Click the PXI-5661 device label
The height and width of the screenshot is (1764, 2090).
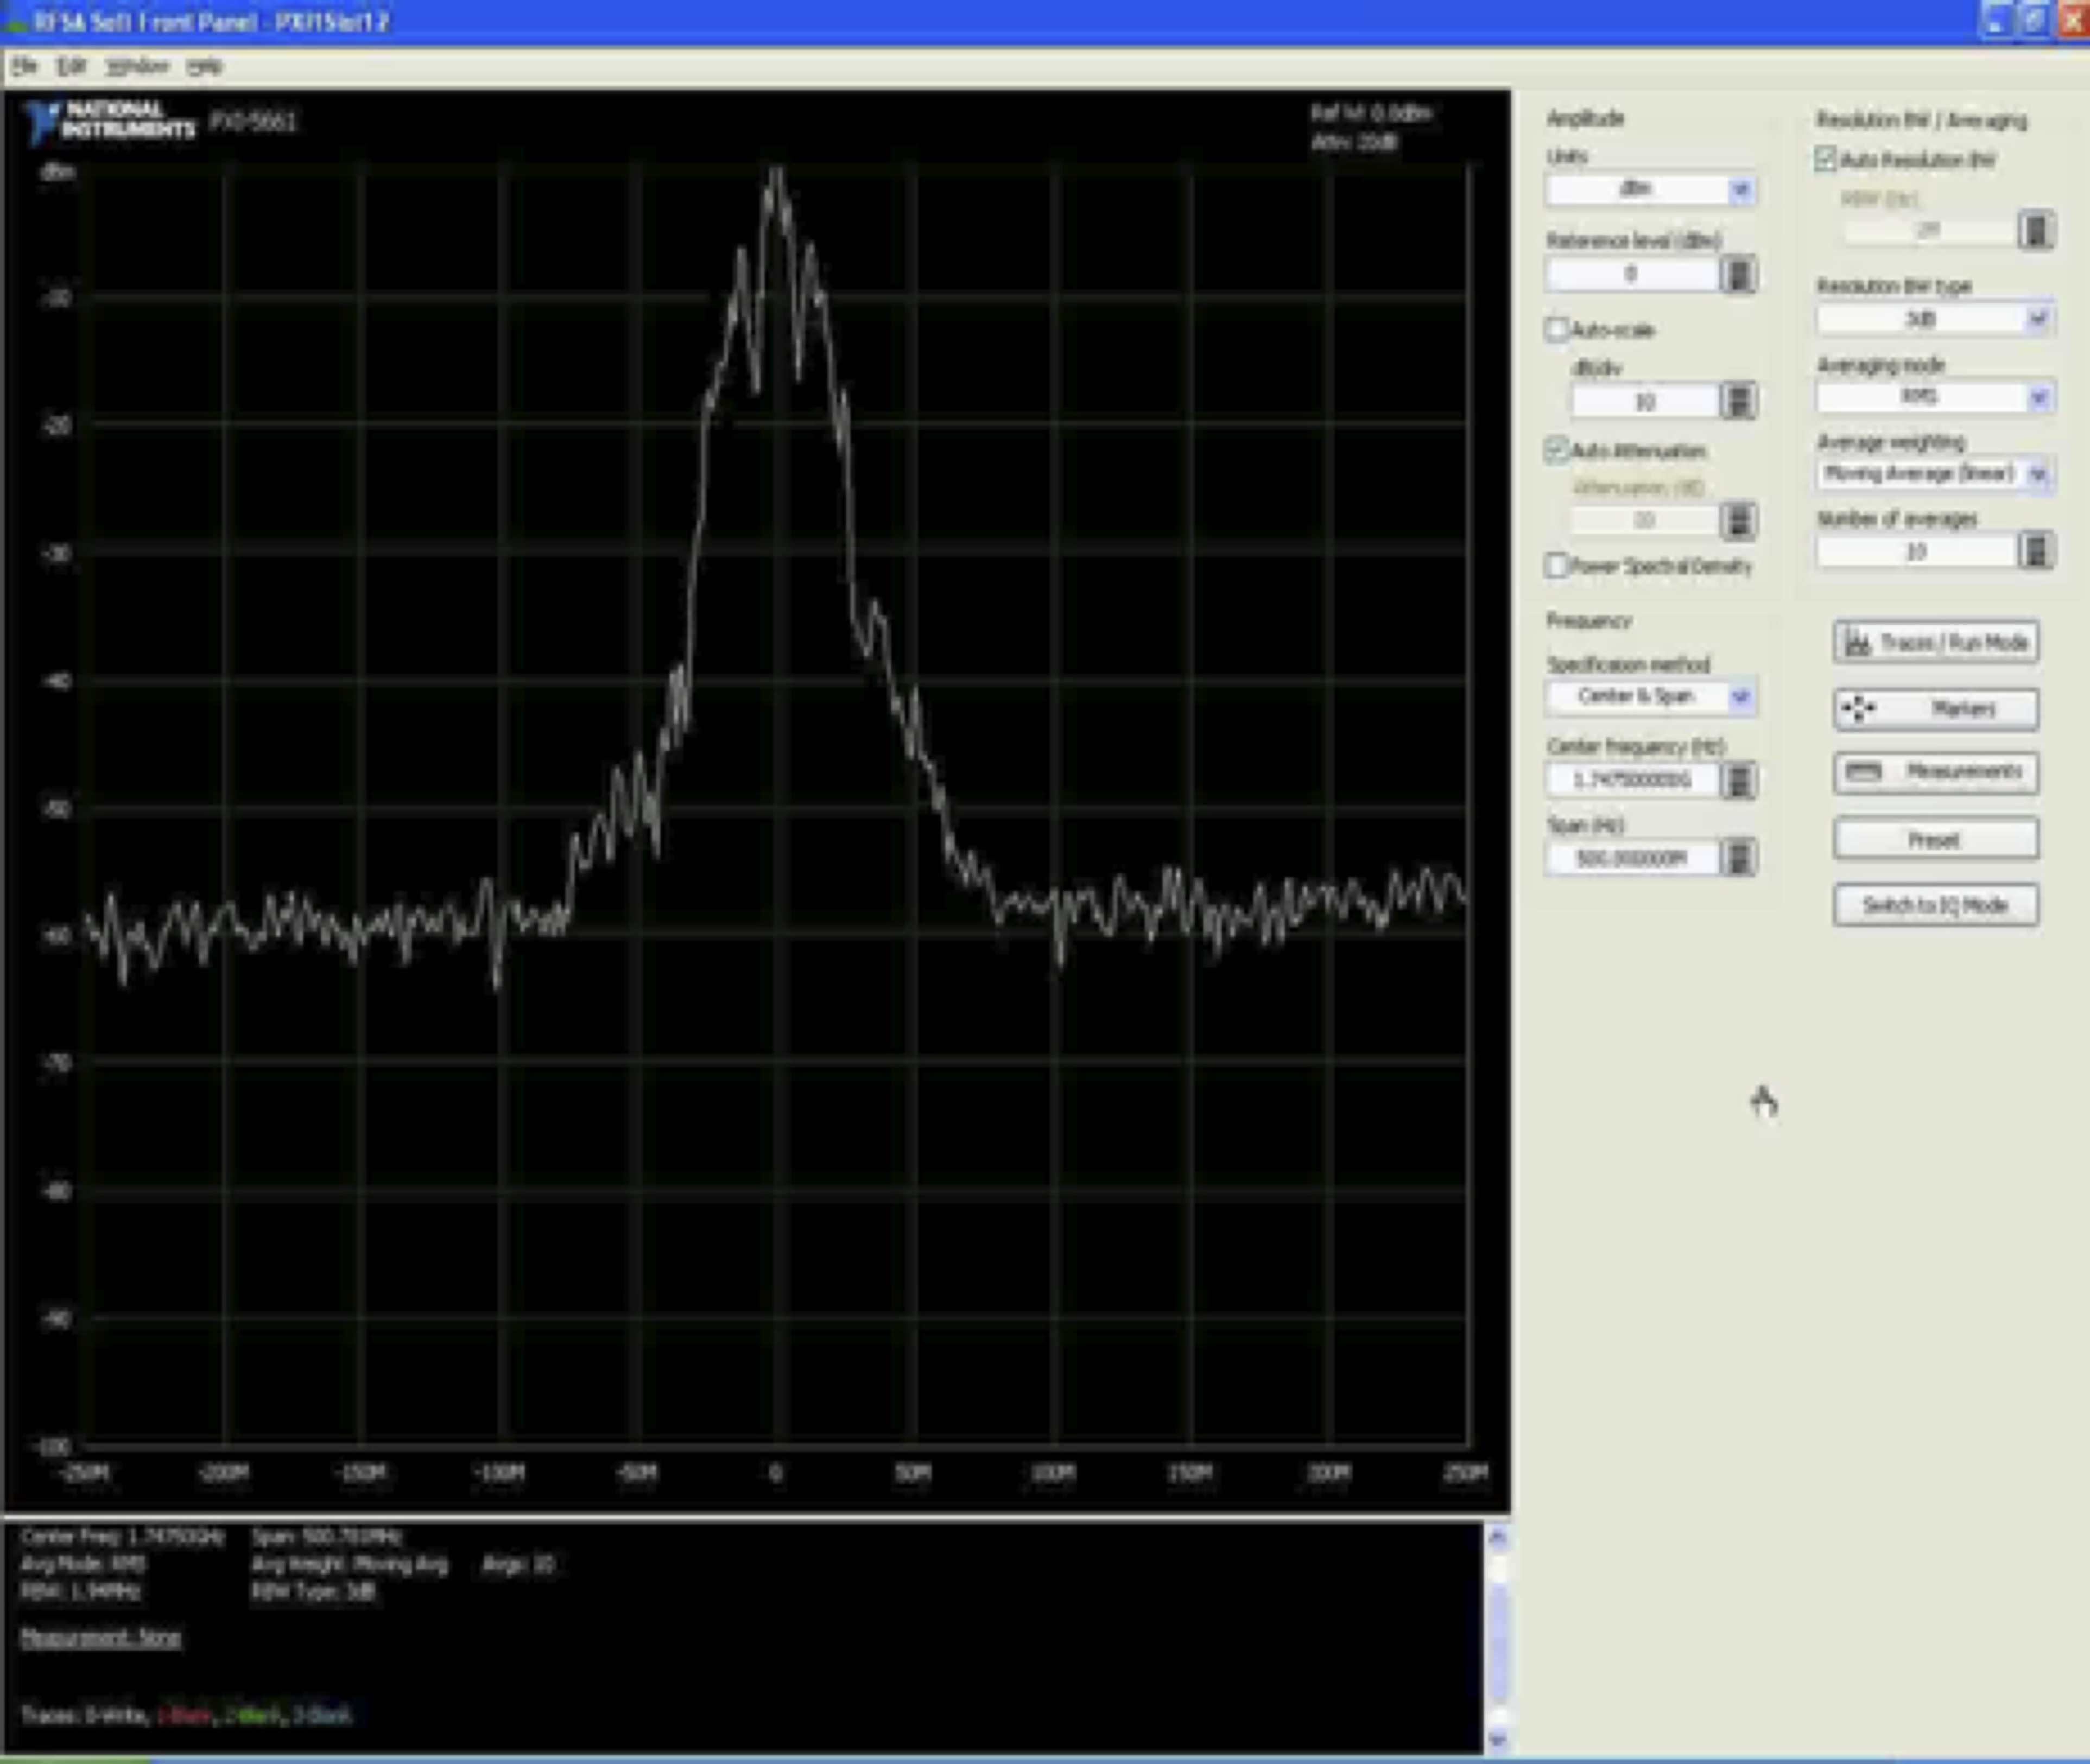click(253, 122)
